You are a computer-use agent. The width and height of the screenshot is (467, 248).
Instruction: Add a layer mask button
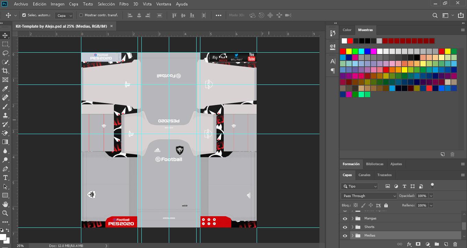click(x=418, y=244)
